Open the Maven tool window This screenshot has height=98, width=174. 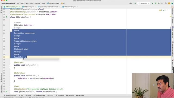[173, 20]
